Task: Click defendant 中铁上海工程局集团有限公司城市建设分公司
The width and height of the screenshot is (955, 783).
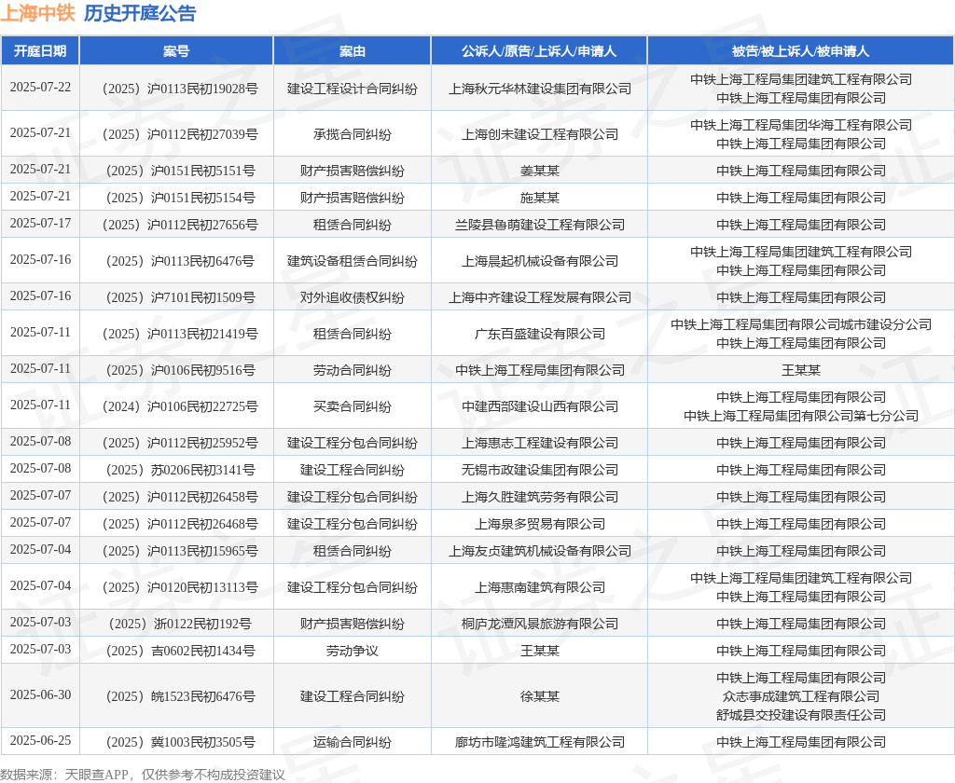Action: tap(801, 324)
